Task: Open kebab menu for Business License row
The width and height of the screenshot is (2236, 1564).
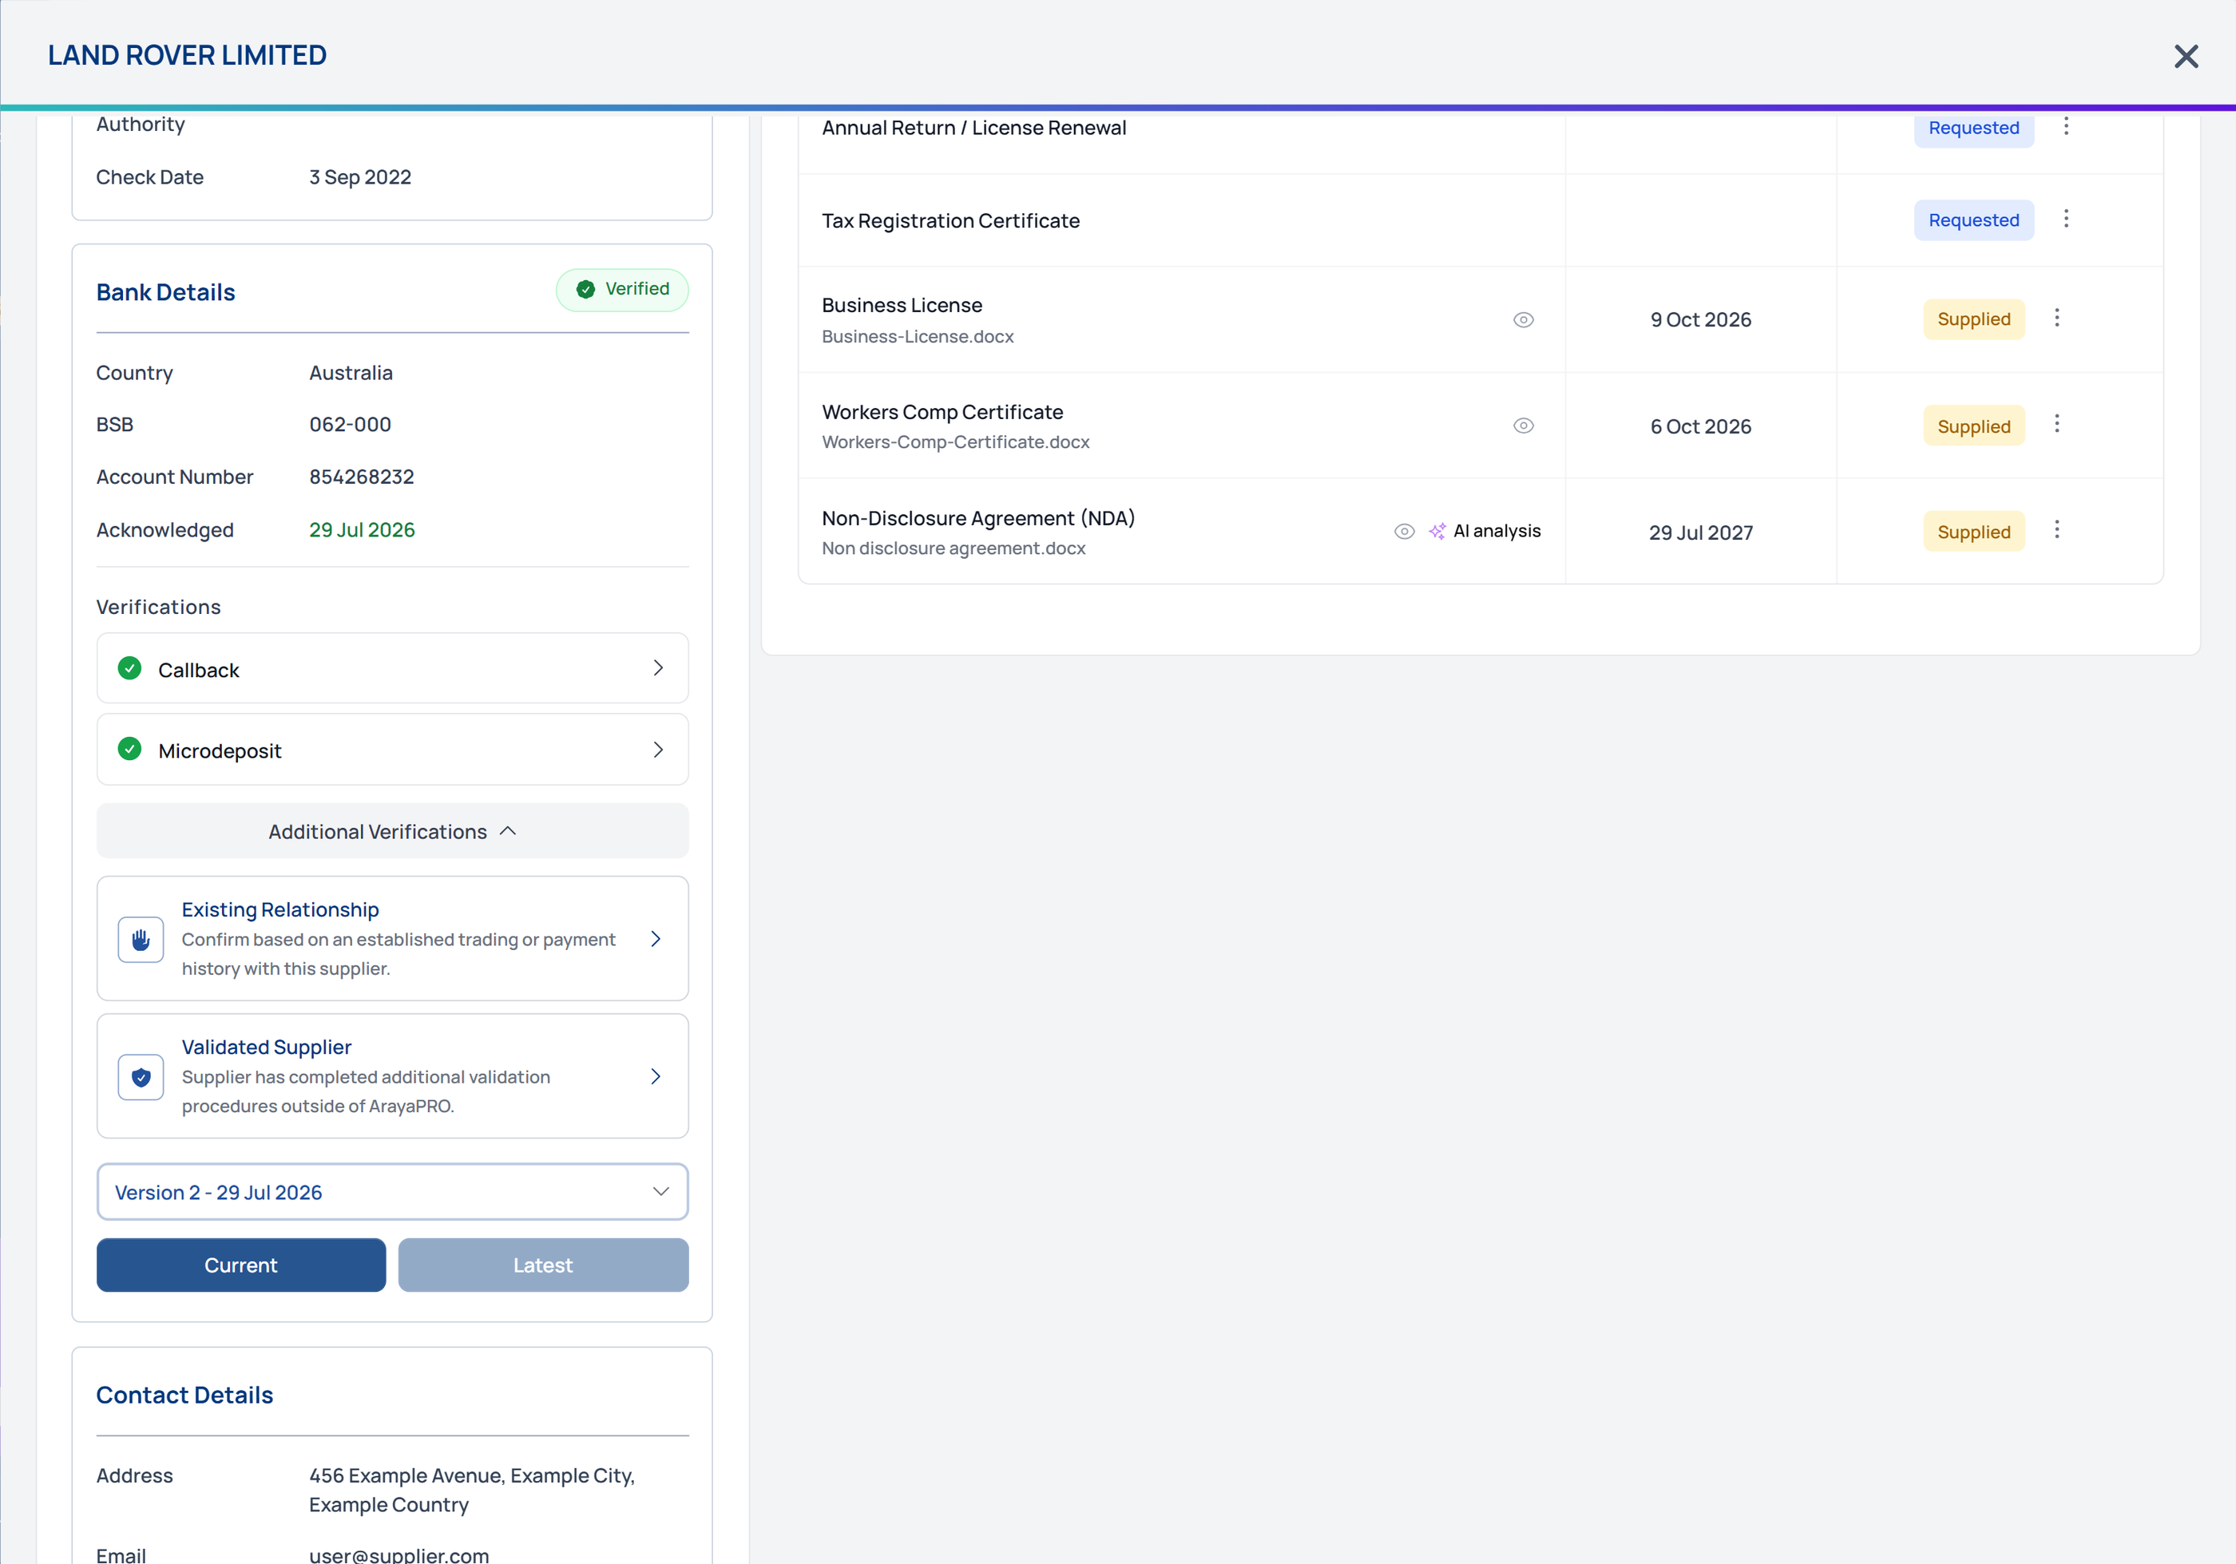Action: pyautogui.click(x=2057, y=319)
